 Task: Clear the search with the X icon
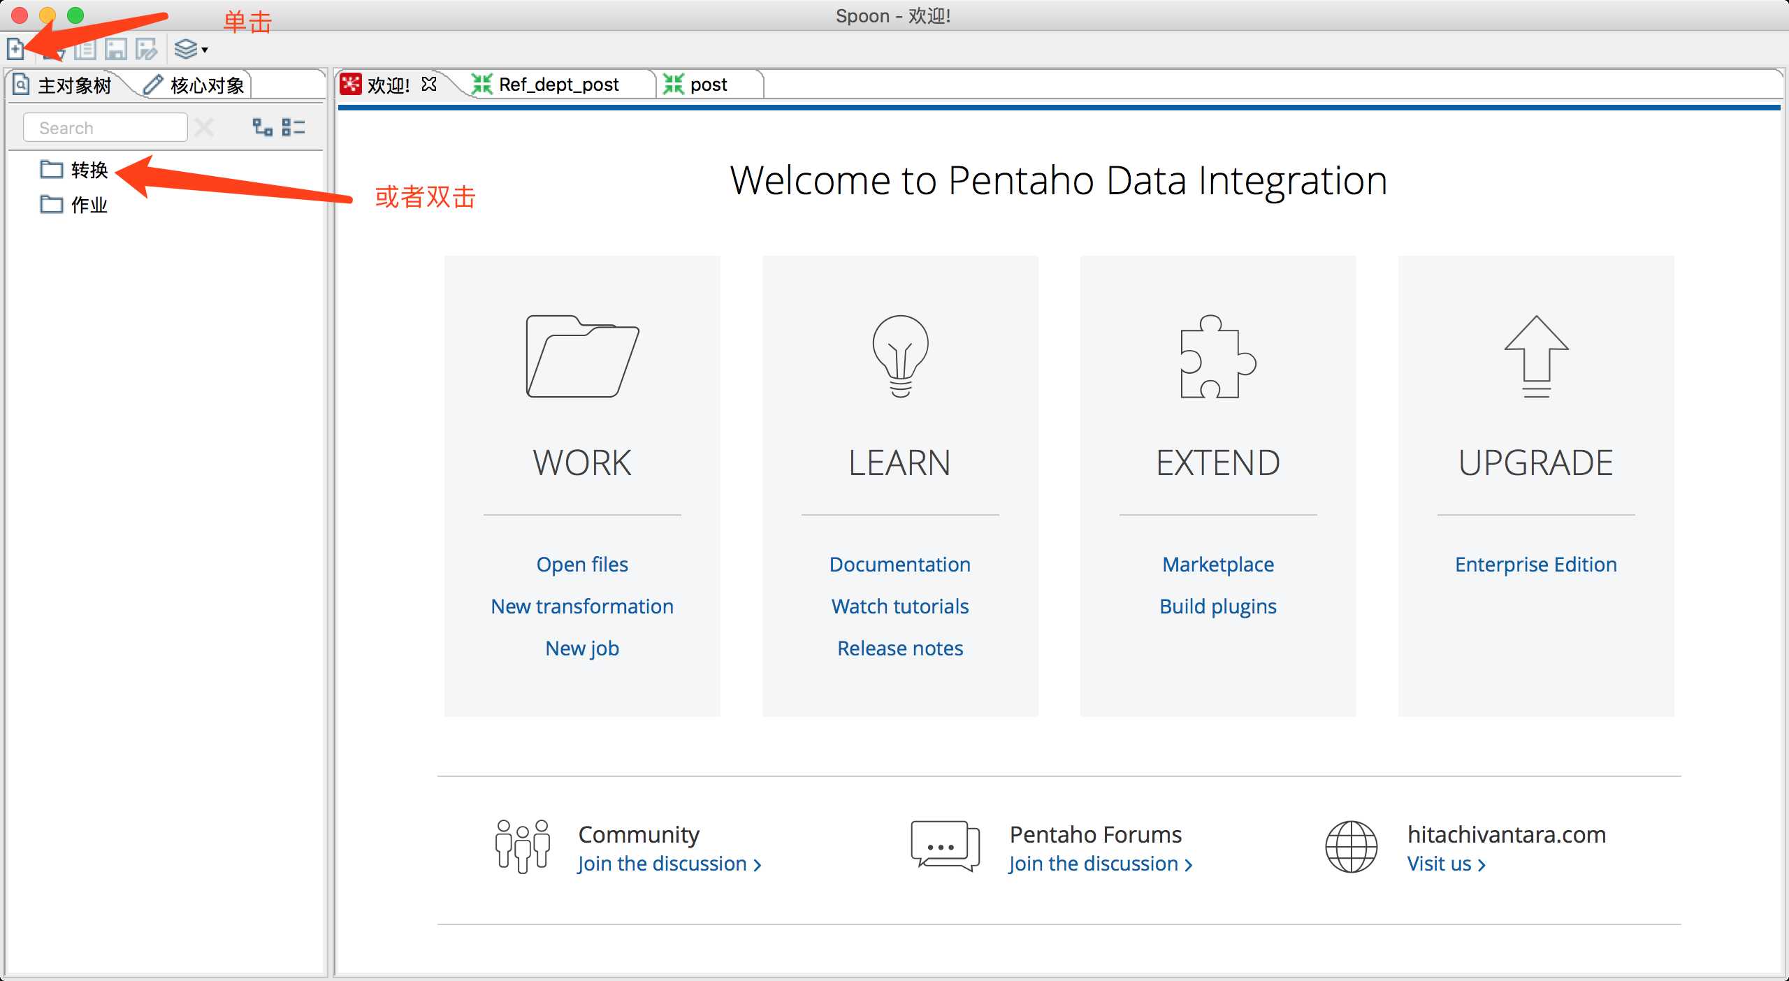click(x=204, y=128)
